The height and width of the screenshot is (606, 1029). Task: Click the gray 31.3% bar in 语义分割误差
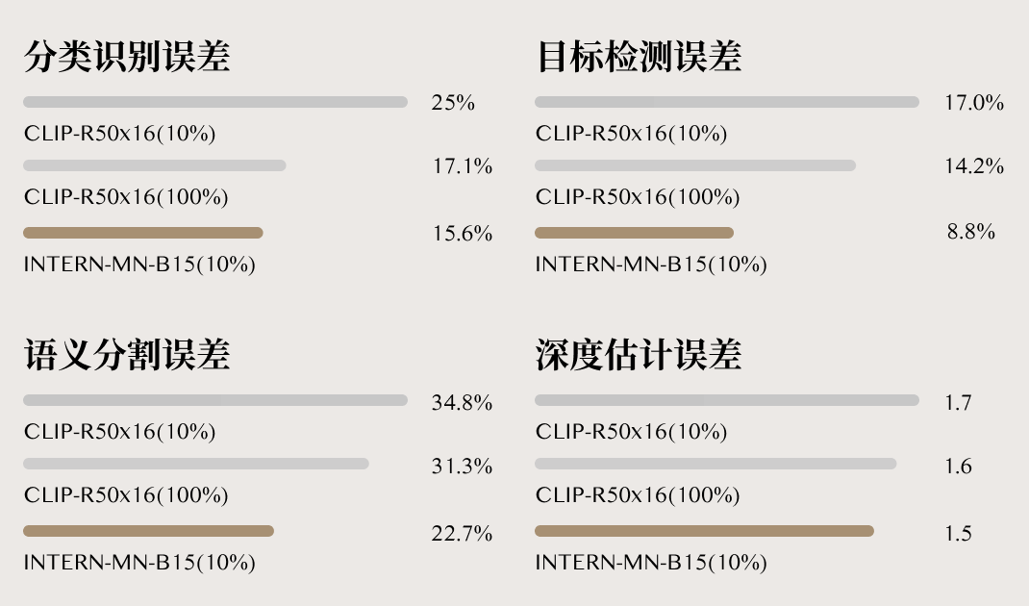point(196,464)
